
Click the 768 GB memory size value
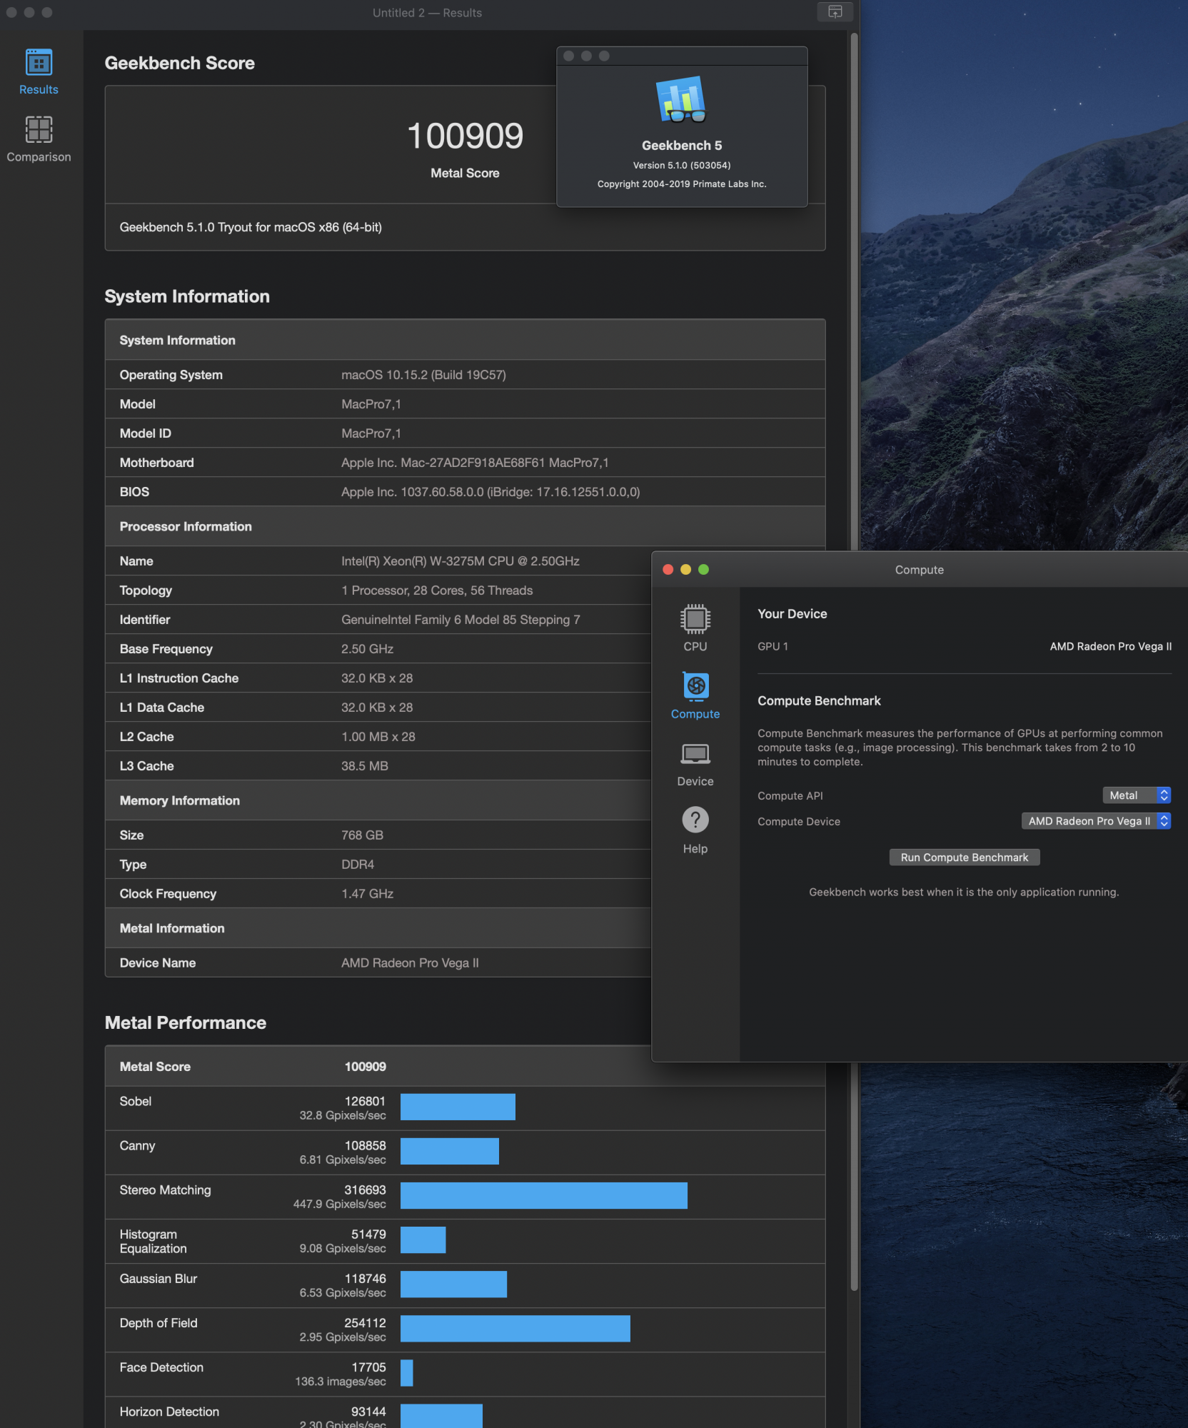(362, 835)
